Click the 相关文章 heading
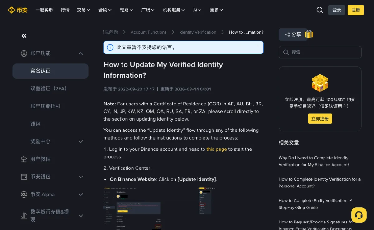 click(289, 143)
